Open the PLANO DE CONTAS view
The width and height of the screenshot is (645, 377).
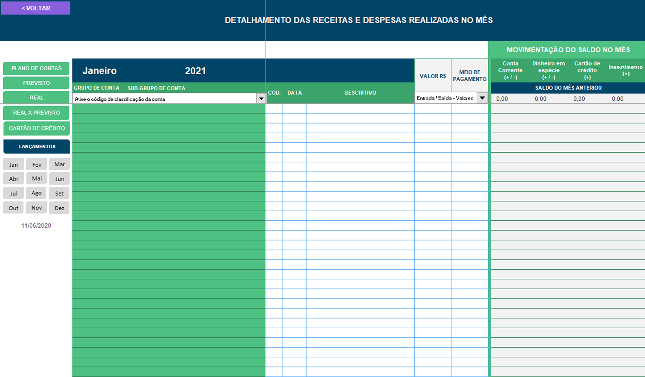pos(36,68)
